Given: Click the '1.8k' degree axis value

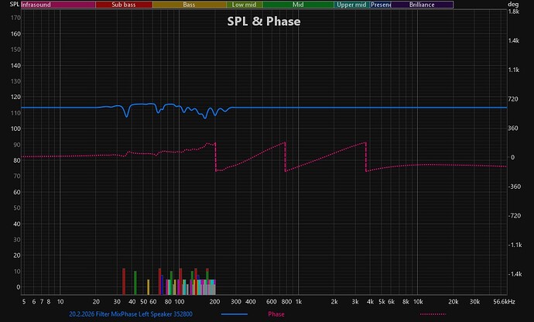Looking at the screenshot, I should 514,12.
